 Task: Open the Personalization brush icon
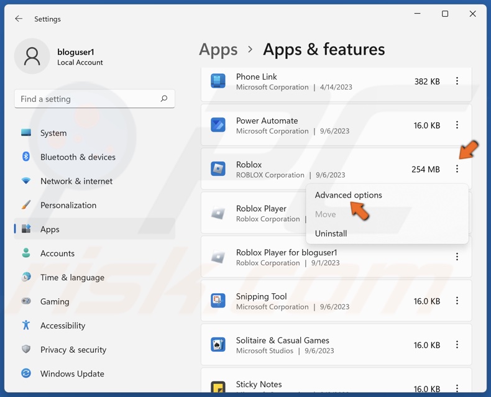click(x=26, y=205)
